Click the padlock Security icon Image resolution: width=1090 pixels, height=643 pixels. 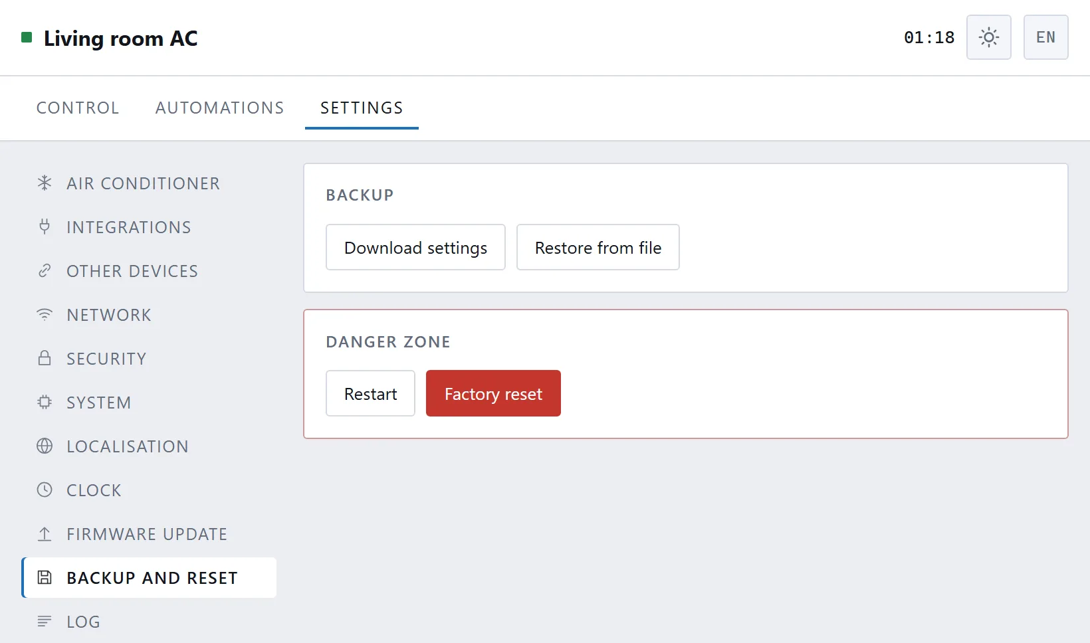coord(45,359)
